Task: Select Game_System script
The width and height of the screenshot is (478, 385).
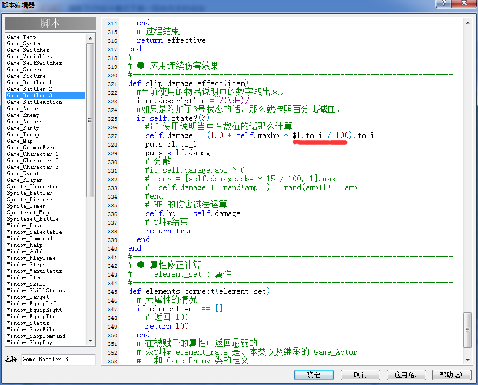Action: [25, 44]
